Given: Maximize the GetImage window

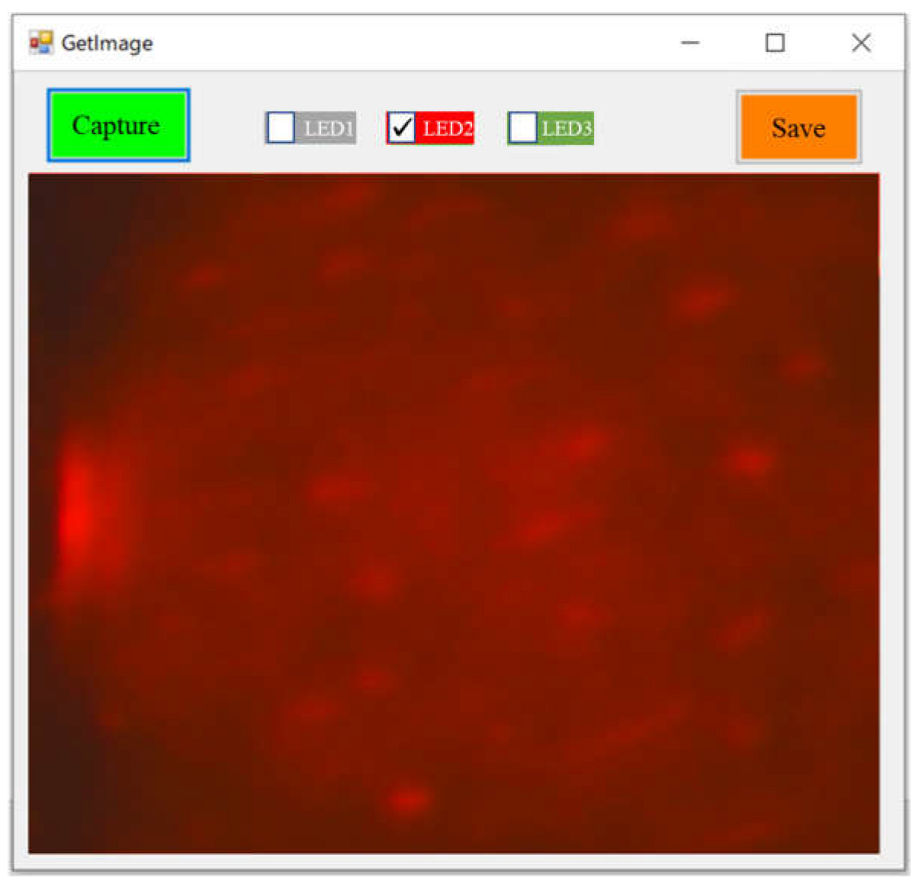Looking at the screenshot, I should click(775, 43).
